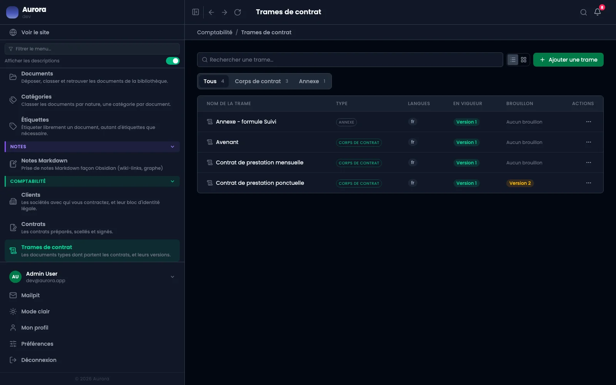Click the AU user avatar
The width and height of the screenshot is (616, 385).
click(x=15, y=277)
